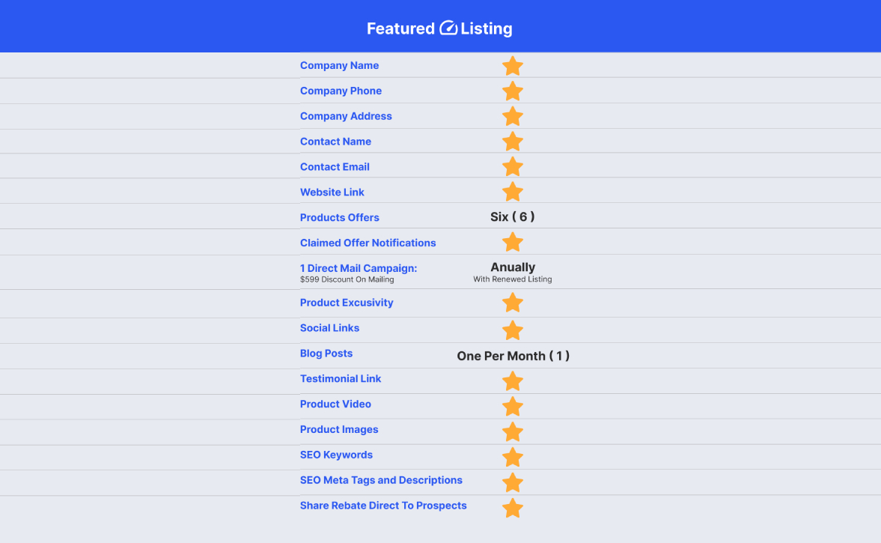Open the Company Address link
The image size is (881, 543).
(x=346, y=116)
